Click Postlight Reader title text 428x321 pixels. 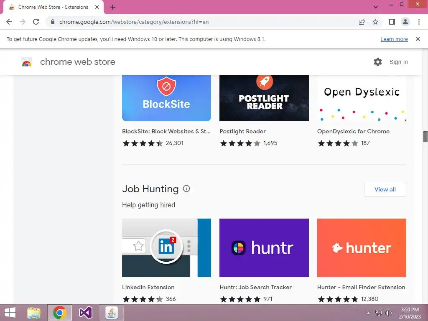[243, 131]
